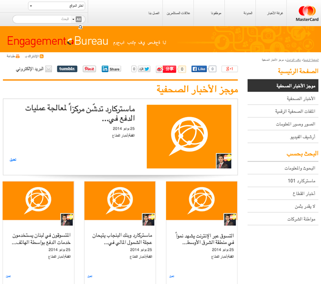This screenshot has width=321, height=284.
Task: Click the Engagement Bureau logo
Action: [x=57, y=41]
